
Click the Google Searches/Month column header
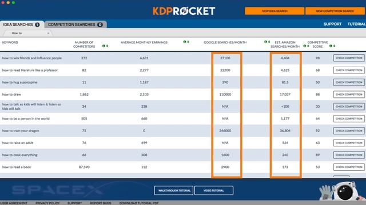pos(225,42)
